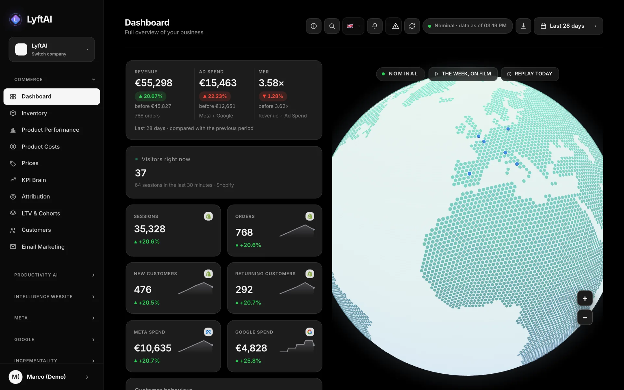Click Shopify icon on New Customers card

pyautogui.click(x=208, y=274)
